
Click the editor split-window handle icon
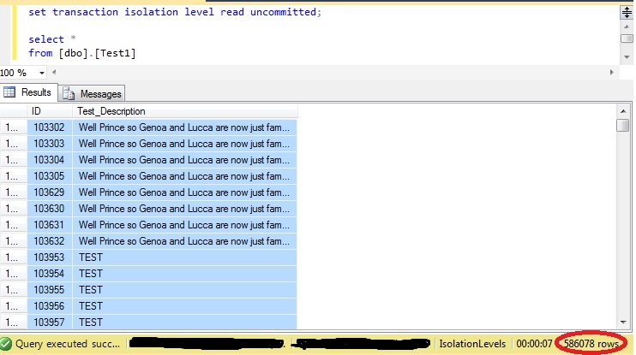627,13
